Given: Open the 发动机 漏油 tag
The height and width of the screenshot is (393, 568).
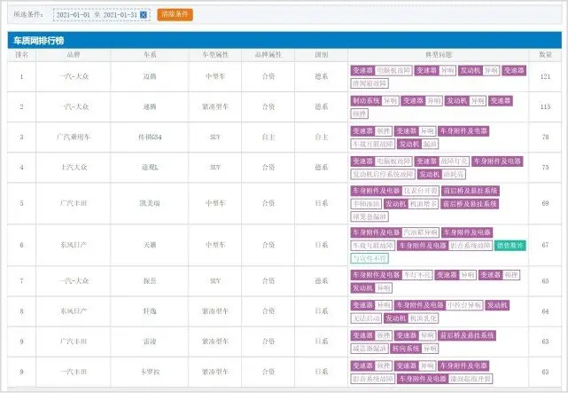Looking at the screenshot, I should (x=417, y=144).
